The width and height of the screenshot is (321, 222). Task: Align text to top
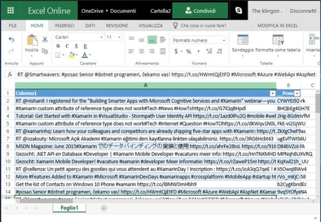(131, 38)
